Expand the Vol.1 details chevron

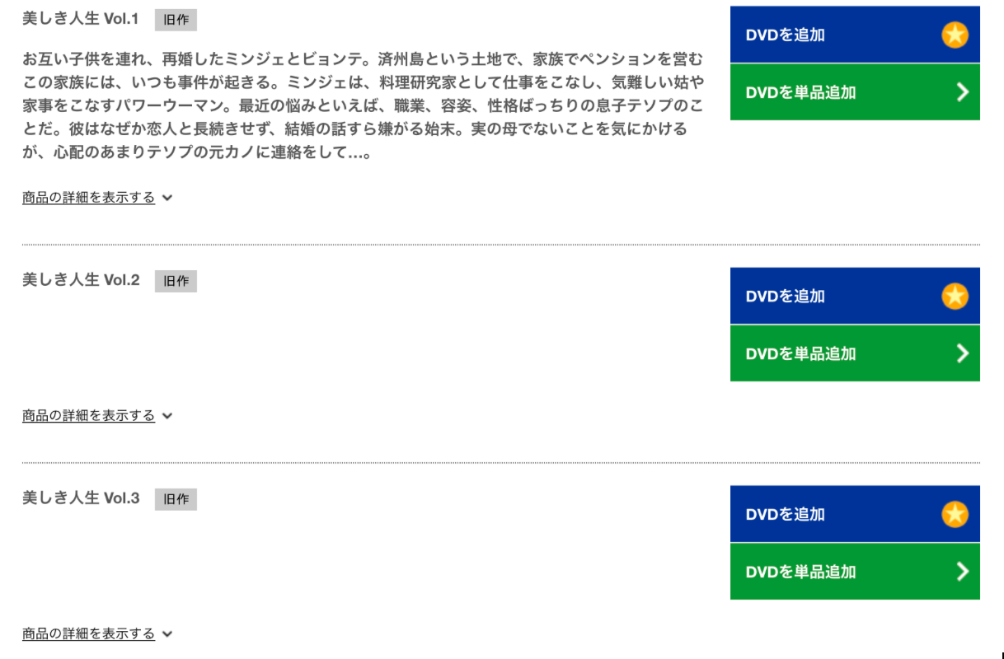[x=167, y=198]
